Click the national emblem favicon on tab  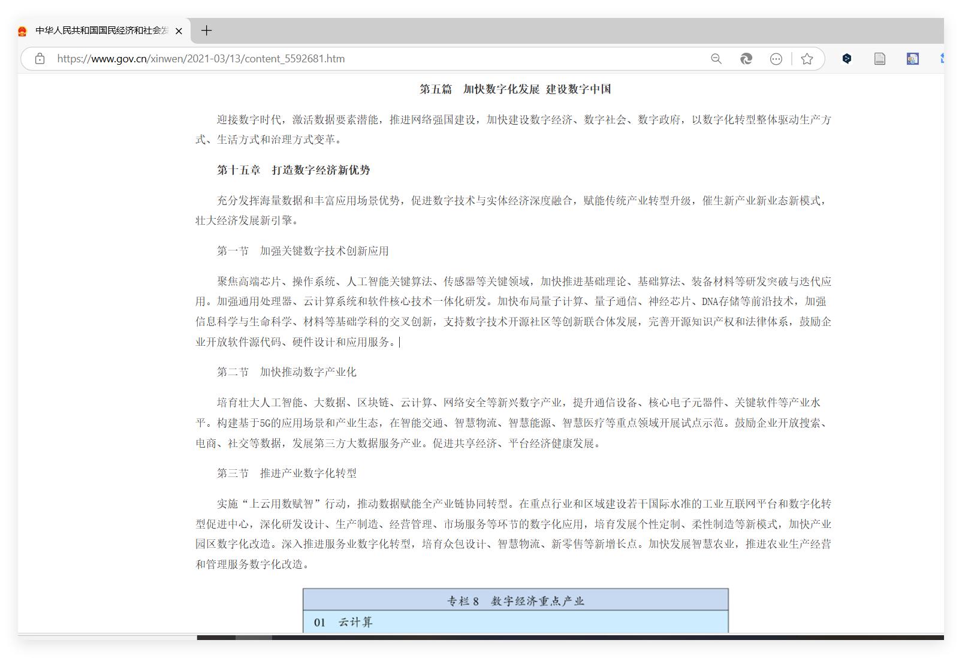coord(23,31)
